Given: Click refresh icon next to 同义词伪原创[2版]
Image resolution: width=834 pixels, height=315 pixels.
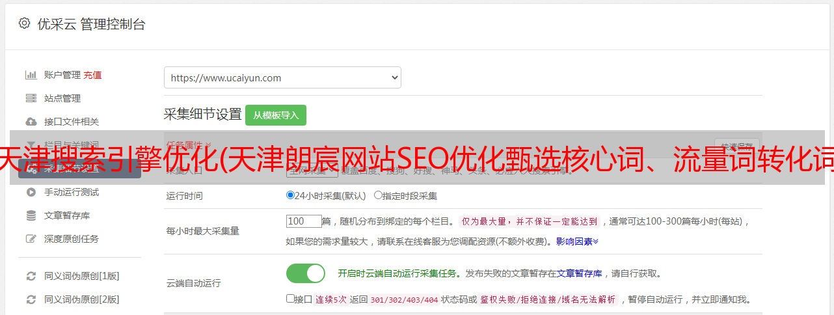Looking at the screenshot, I should pos(31,299).
